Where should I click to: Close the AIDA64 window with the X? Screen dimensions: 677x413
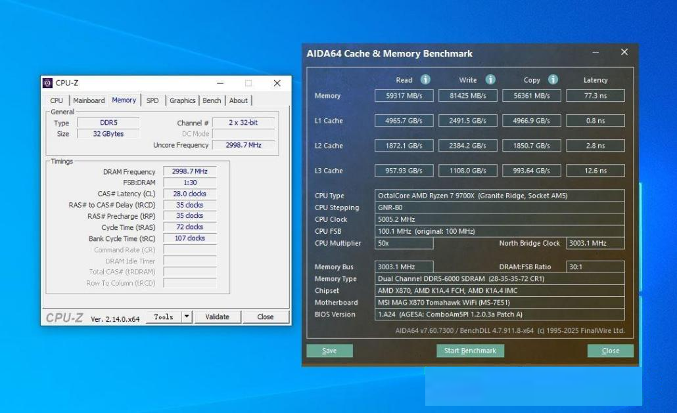coord(624,52)
